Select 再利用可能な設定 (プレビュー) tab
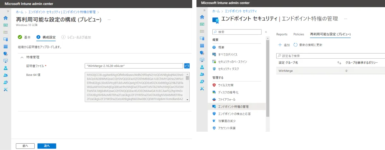Image resolution: width=385 pixels, height=150 pixels. [x=330, y=34]
